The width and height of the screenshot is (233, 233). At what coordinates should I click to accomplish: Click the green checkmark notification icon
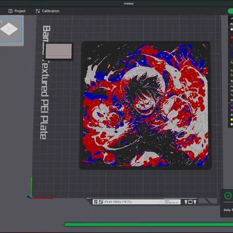pos(228,196)
